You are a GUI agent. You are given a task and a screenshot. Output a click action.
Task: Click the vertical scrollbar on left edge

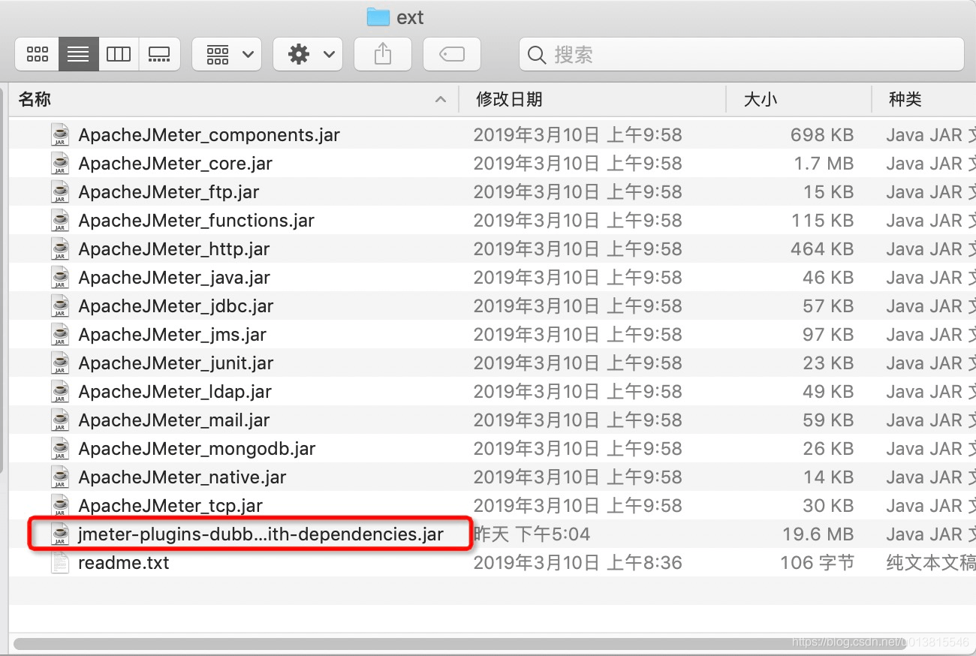[2, 279]
